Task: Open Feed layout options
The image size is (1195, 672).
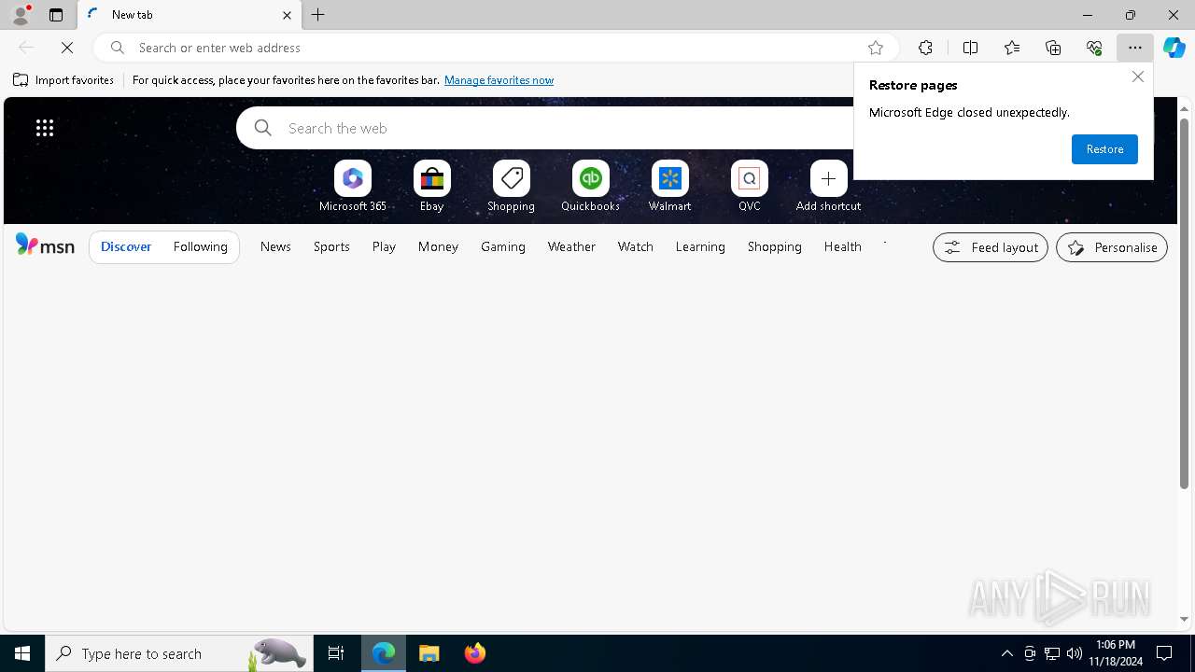Action: (x=991, y=247)
